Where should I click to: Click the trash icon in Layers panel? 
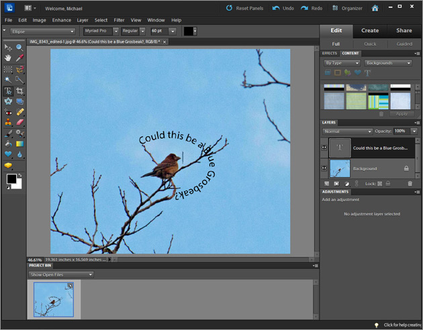(410, 184)
